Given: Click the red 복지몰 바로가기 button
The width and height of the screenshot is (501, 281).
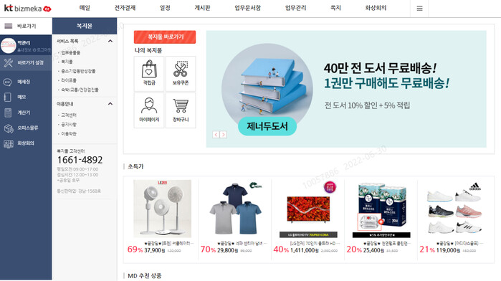Looking at the screenshot, I should tap(165, 37).
